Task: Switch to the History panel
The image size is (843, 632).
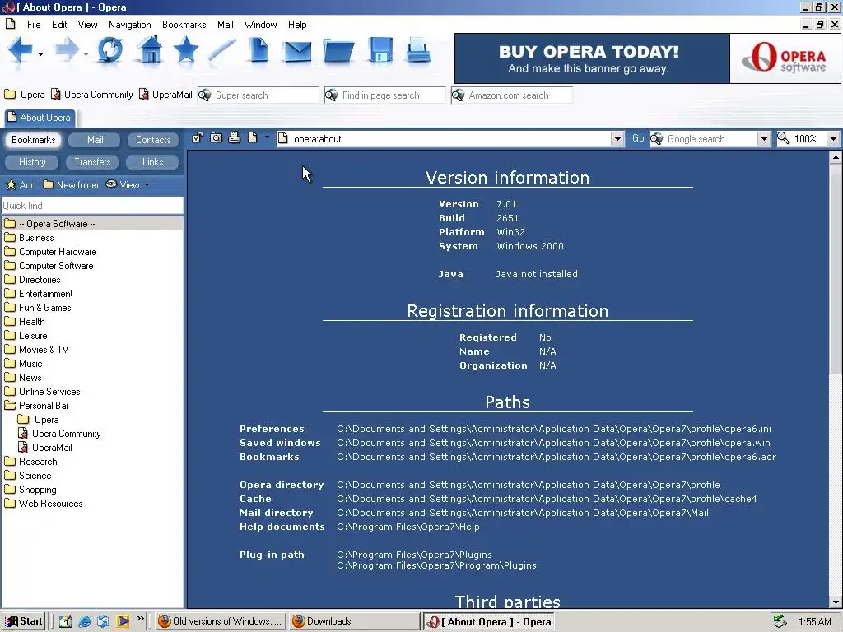Action: [32, 162]
